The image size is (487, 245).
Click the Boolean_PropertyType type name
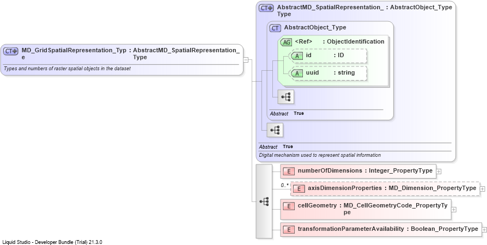445,229
